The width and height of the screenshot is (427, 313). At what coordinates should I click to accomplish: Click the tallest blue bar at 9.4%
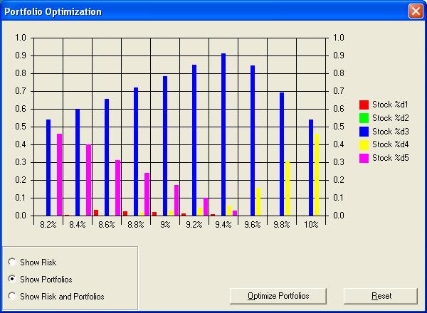[223, 135]
